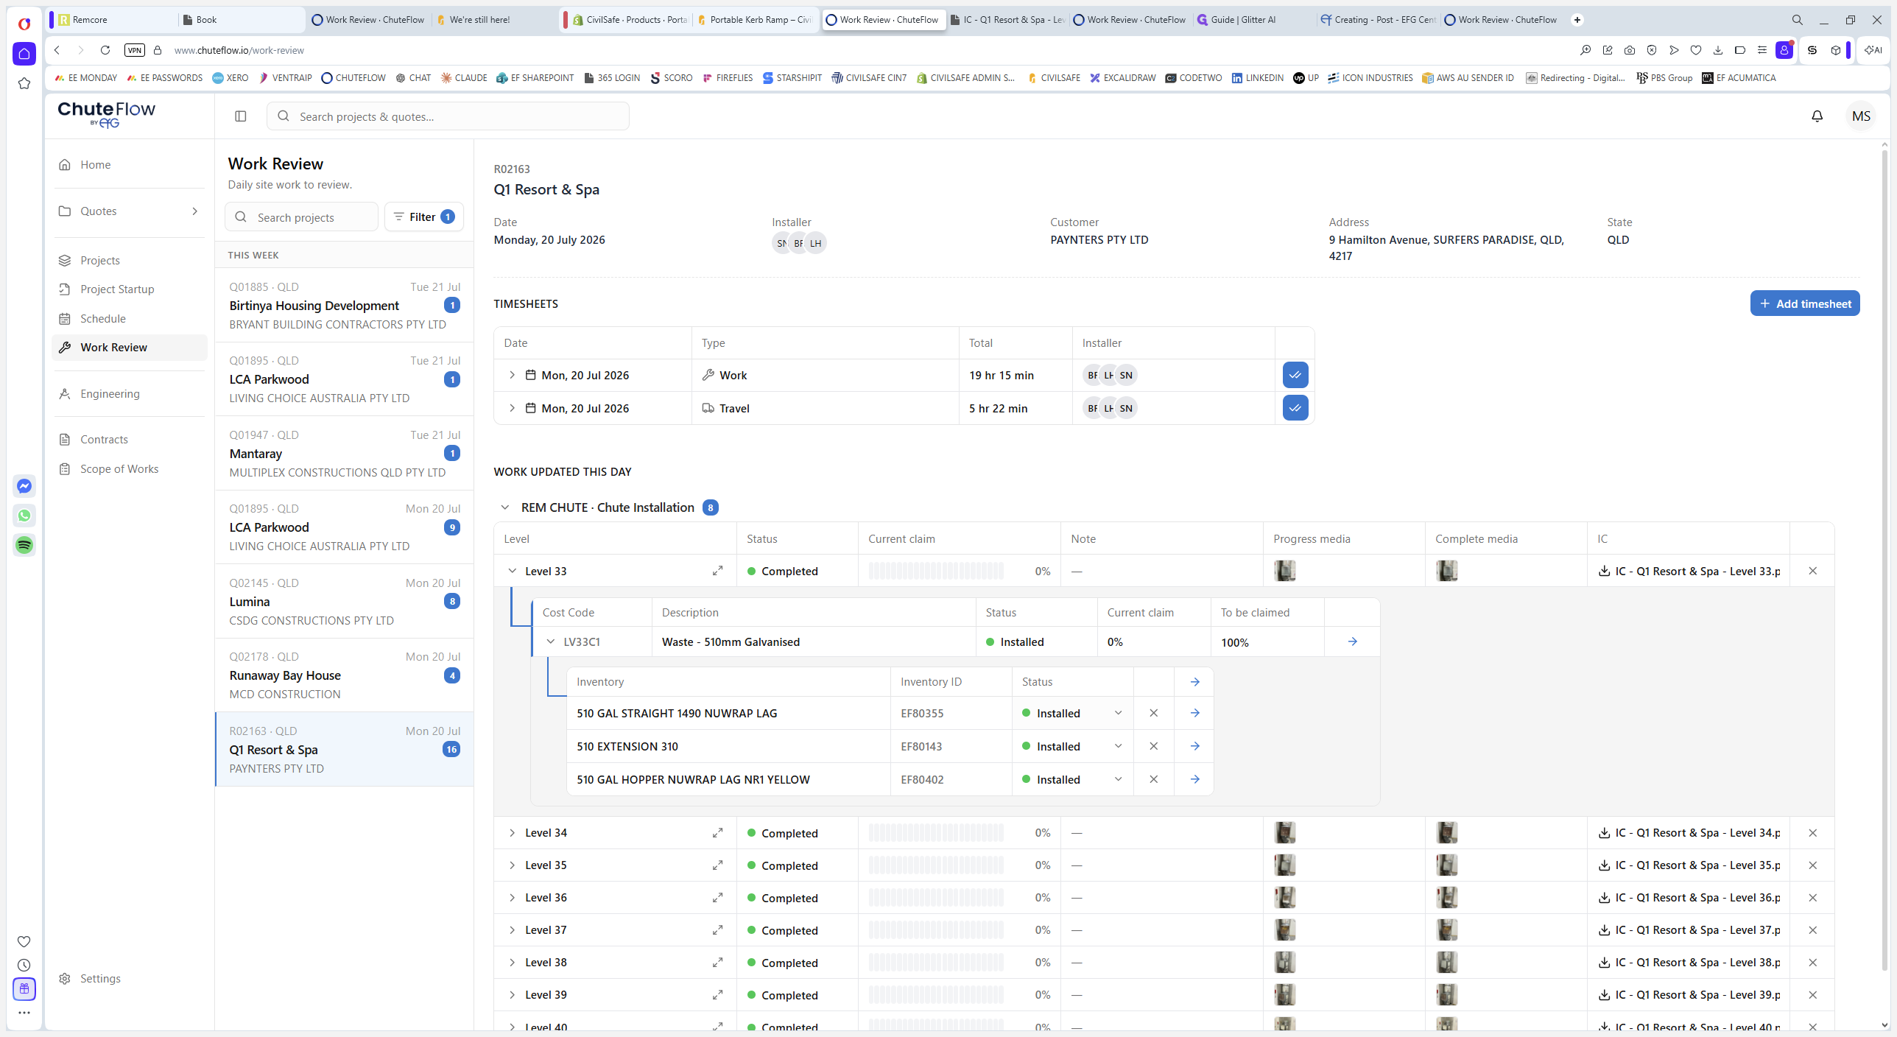Reload the page
The height and width of the screenshot is (1037, 1897).
click(x=105, y=50)
